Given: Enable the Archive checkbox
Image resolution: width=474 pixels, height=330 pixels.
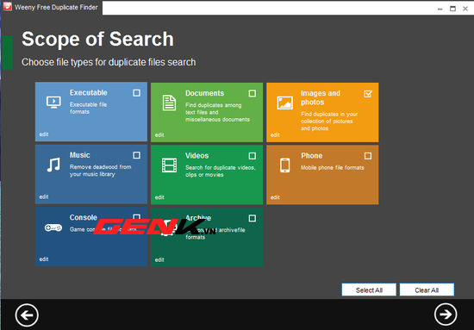Looking at the screenshot, I should [x=253, y=218].
